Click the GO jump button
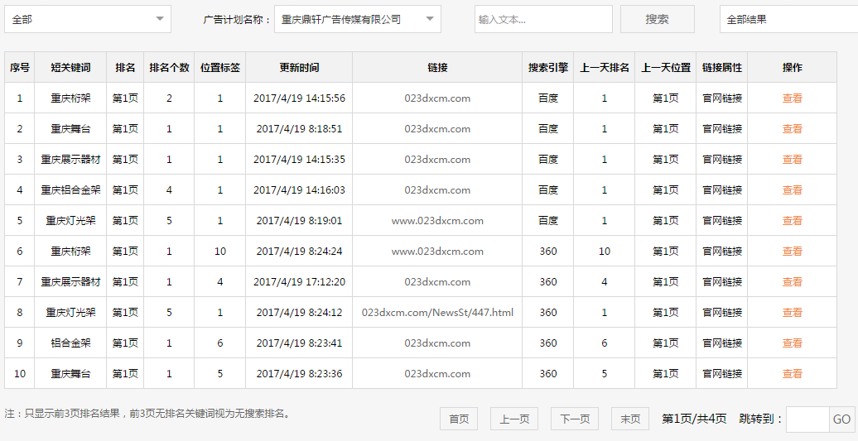Viewport: 858px width, 441px height. (841, 419)
